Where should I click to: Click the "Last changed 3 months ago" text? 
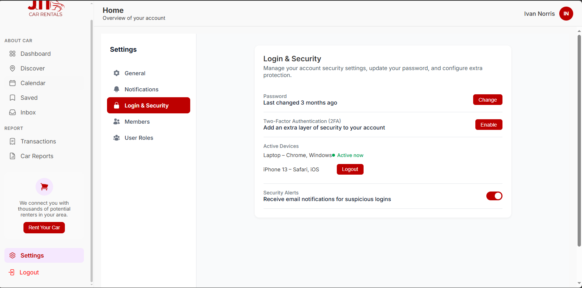pos(300,103)
